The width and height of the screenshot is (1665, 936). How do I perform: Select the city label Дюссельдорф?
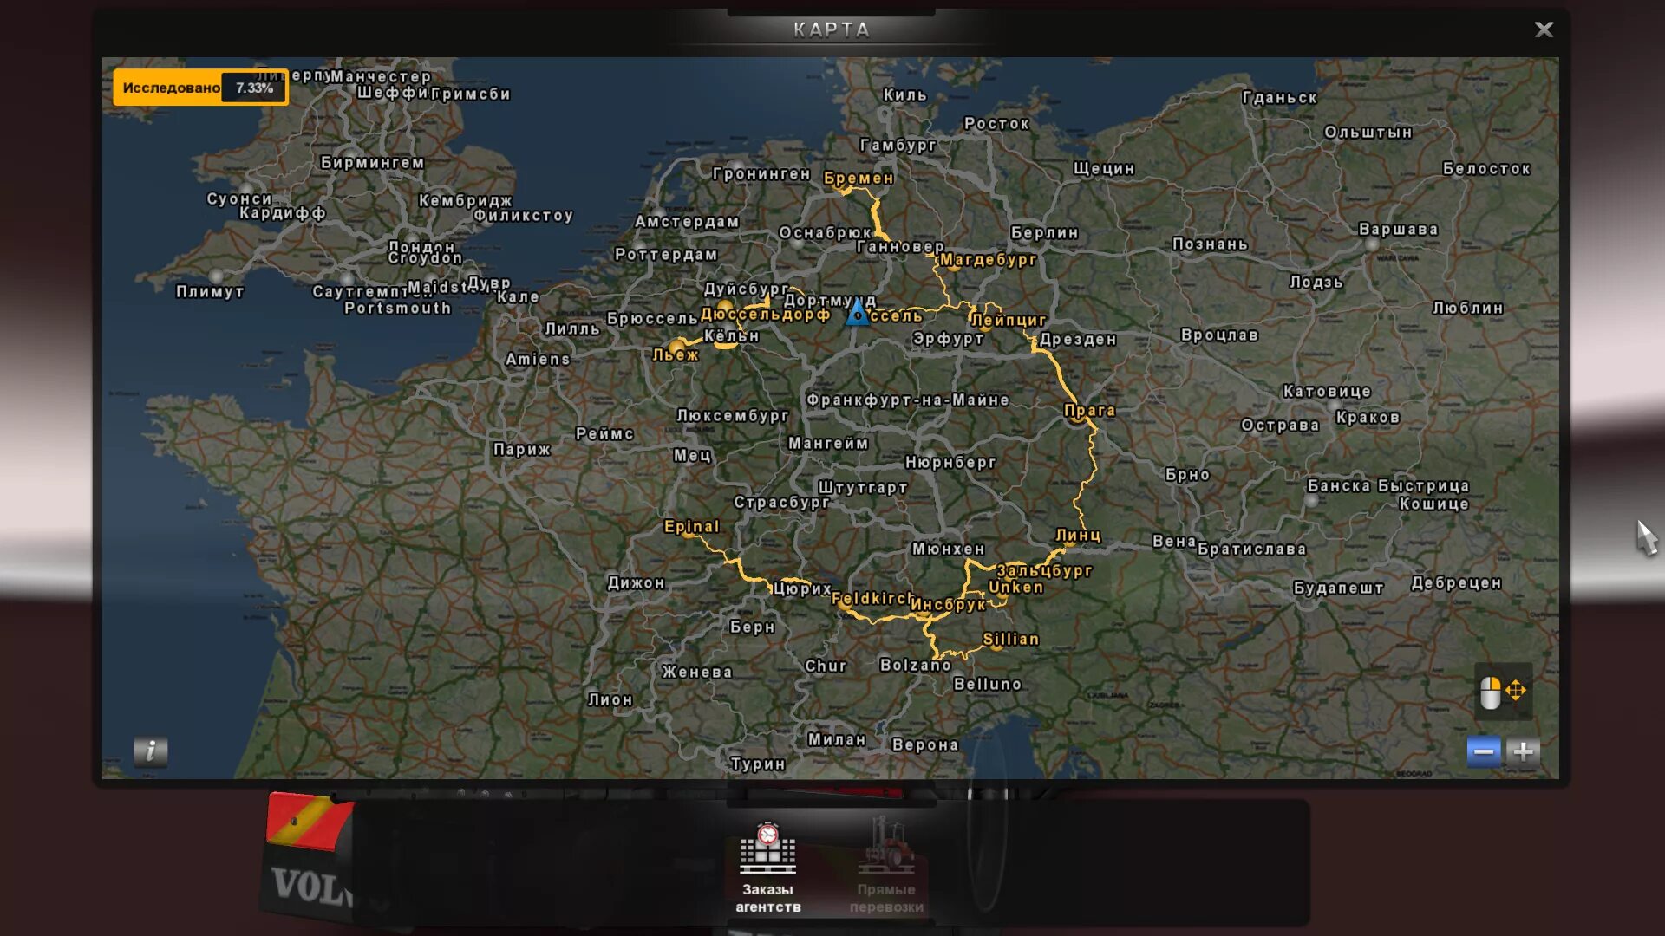pos(765,315)
